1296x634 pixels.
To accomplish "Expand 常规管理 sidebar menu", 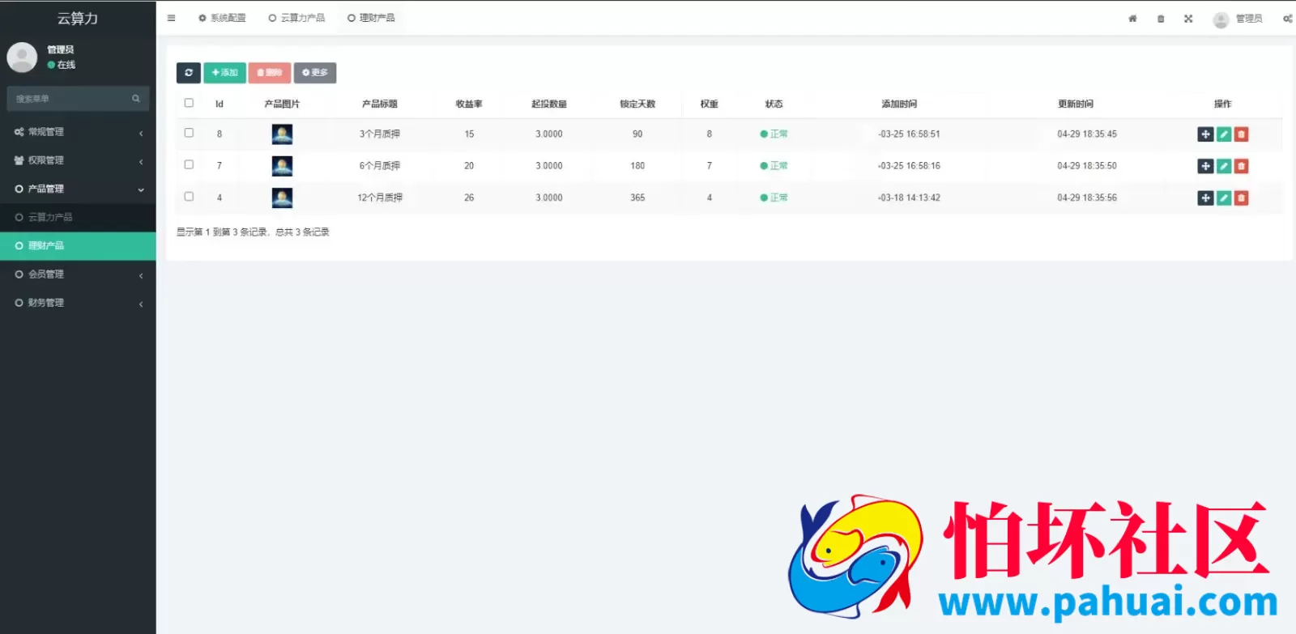I will pos(78,132).
